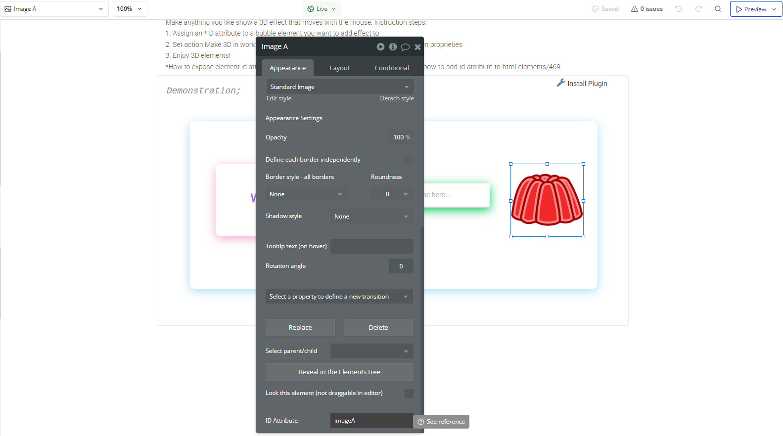Click the wrench Install Plugin icon
Viewport: 783px width, 436px height.
coord(561,83)
